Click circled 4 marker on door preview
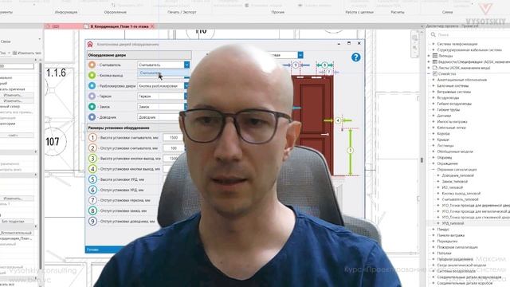The width and height of the screenshot is (510, 287). coord(338,120)
